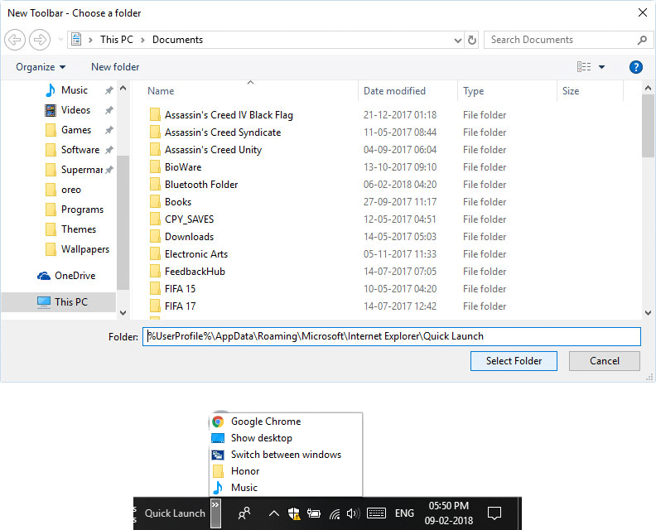The width and height of the screenshot is (656, 530).
Task: Select Assassin's Creed IV Black Flag folder
Action: point(229,115)
